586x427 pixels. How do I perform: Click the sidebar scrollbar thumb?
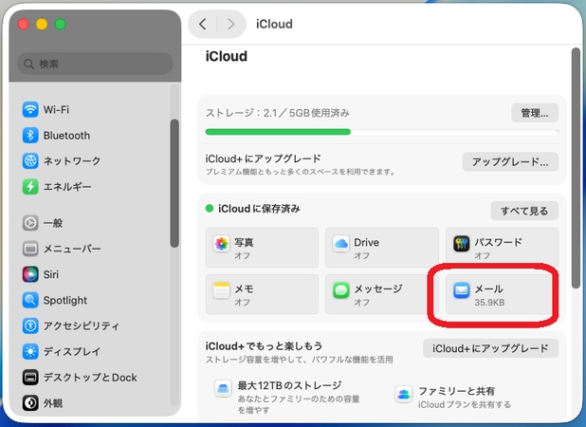174,183
